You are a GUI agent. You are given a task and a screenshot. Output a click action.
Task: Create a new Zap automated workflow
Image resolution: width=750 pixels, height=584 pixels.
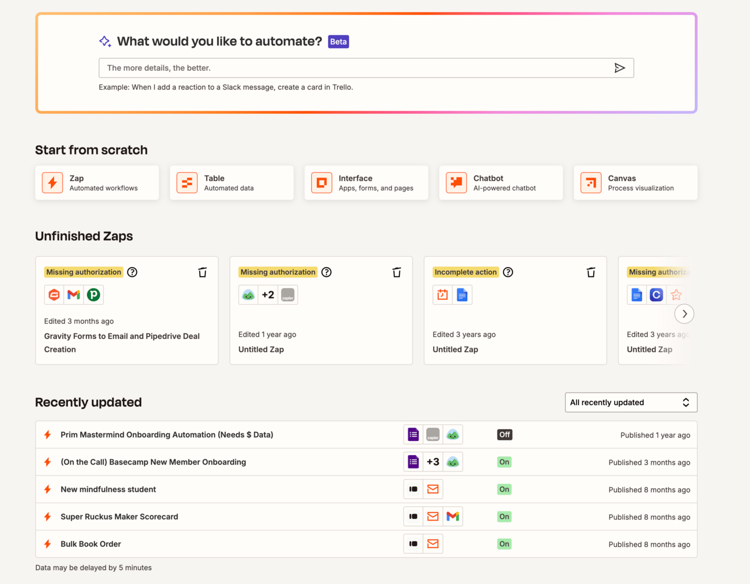[97, 183]
